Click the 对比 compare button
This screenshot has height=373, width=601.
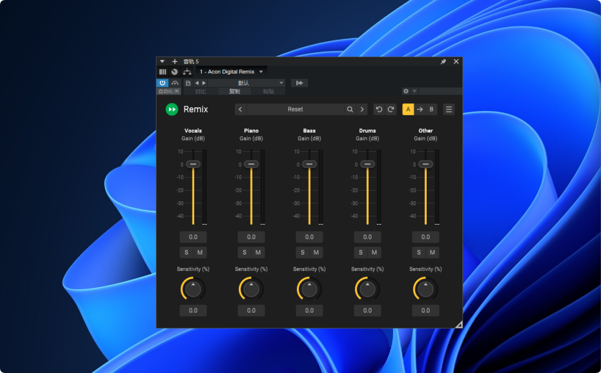201,91
